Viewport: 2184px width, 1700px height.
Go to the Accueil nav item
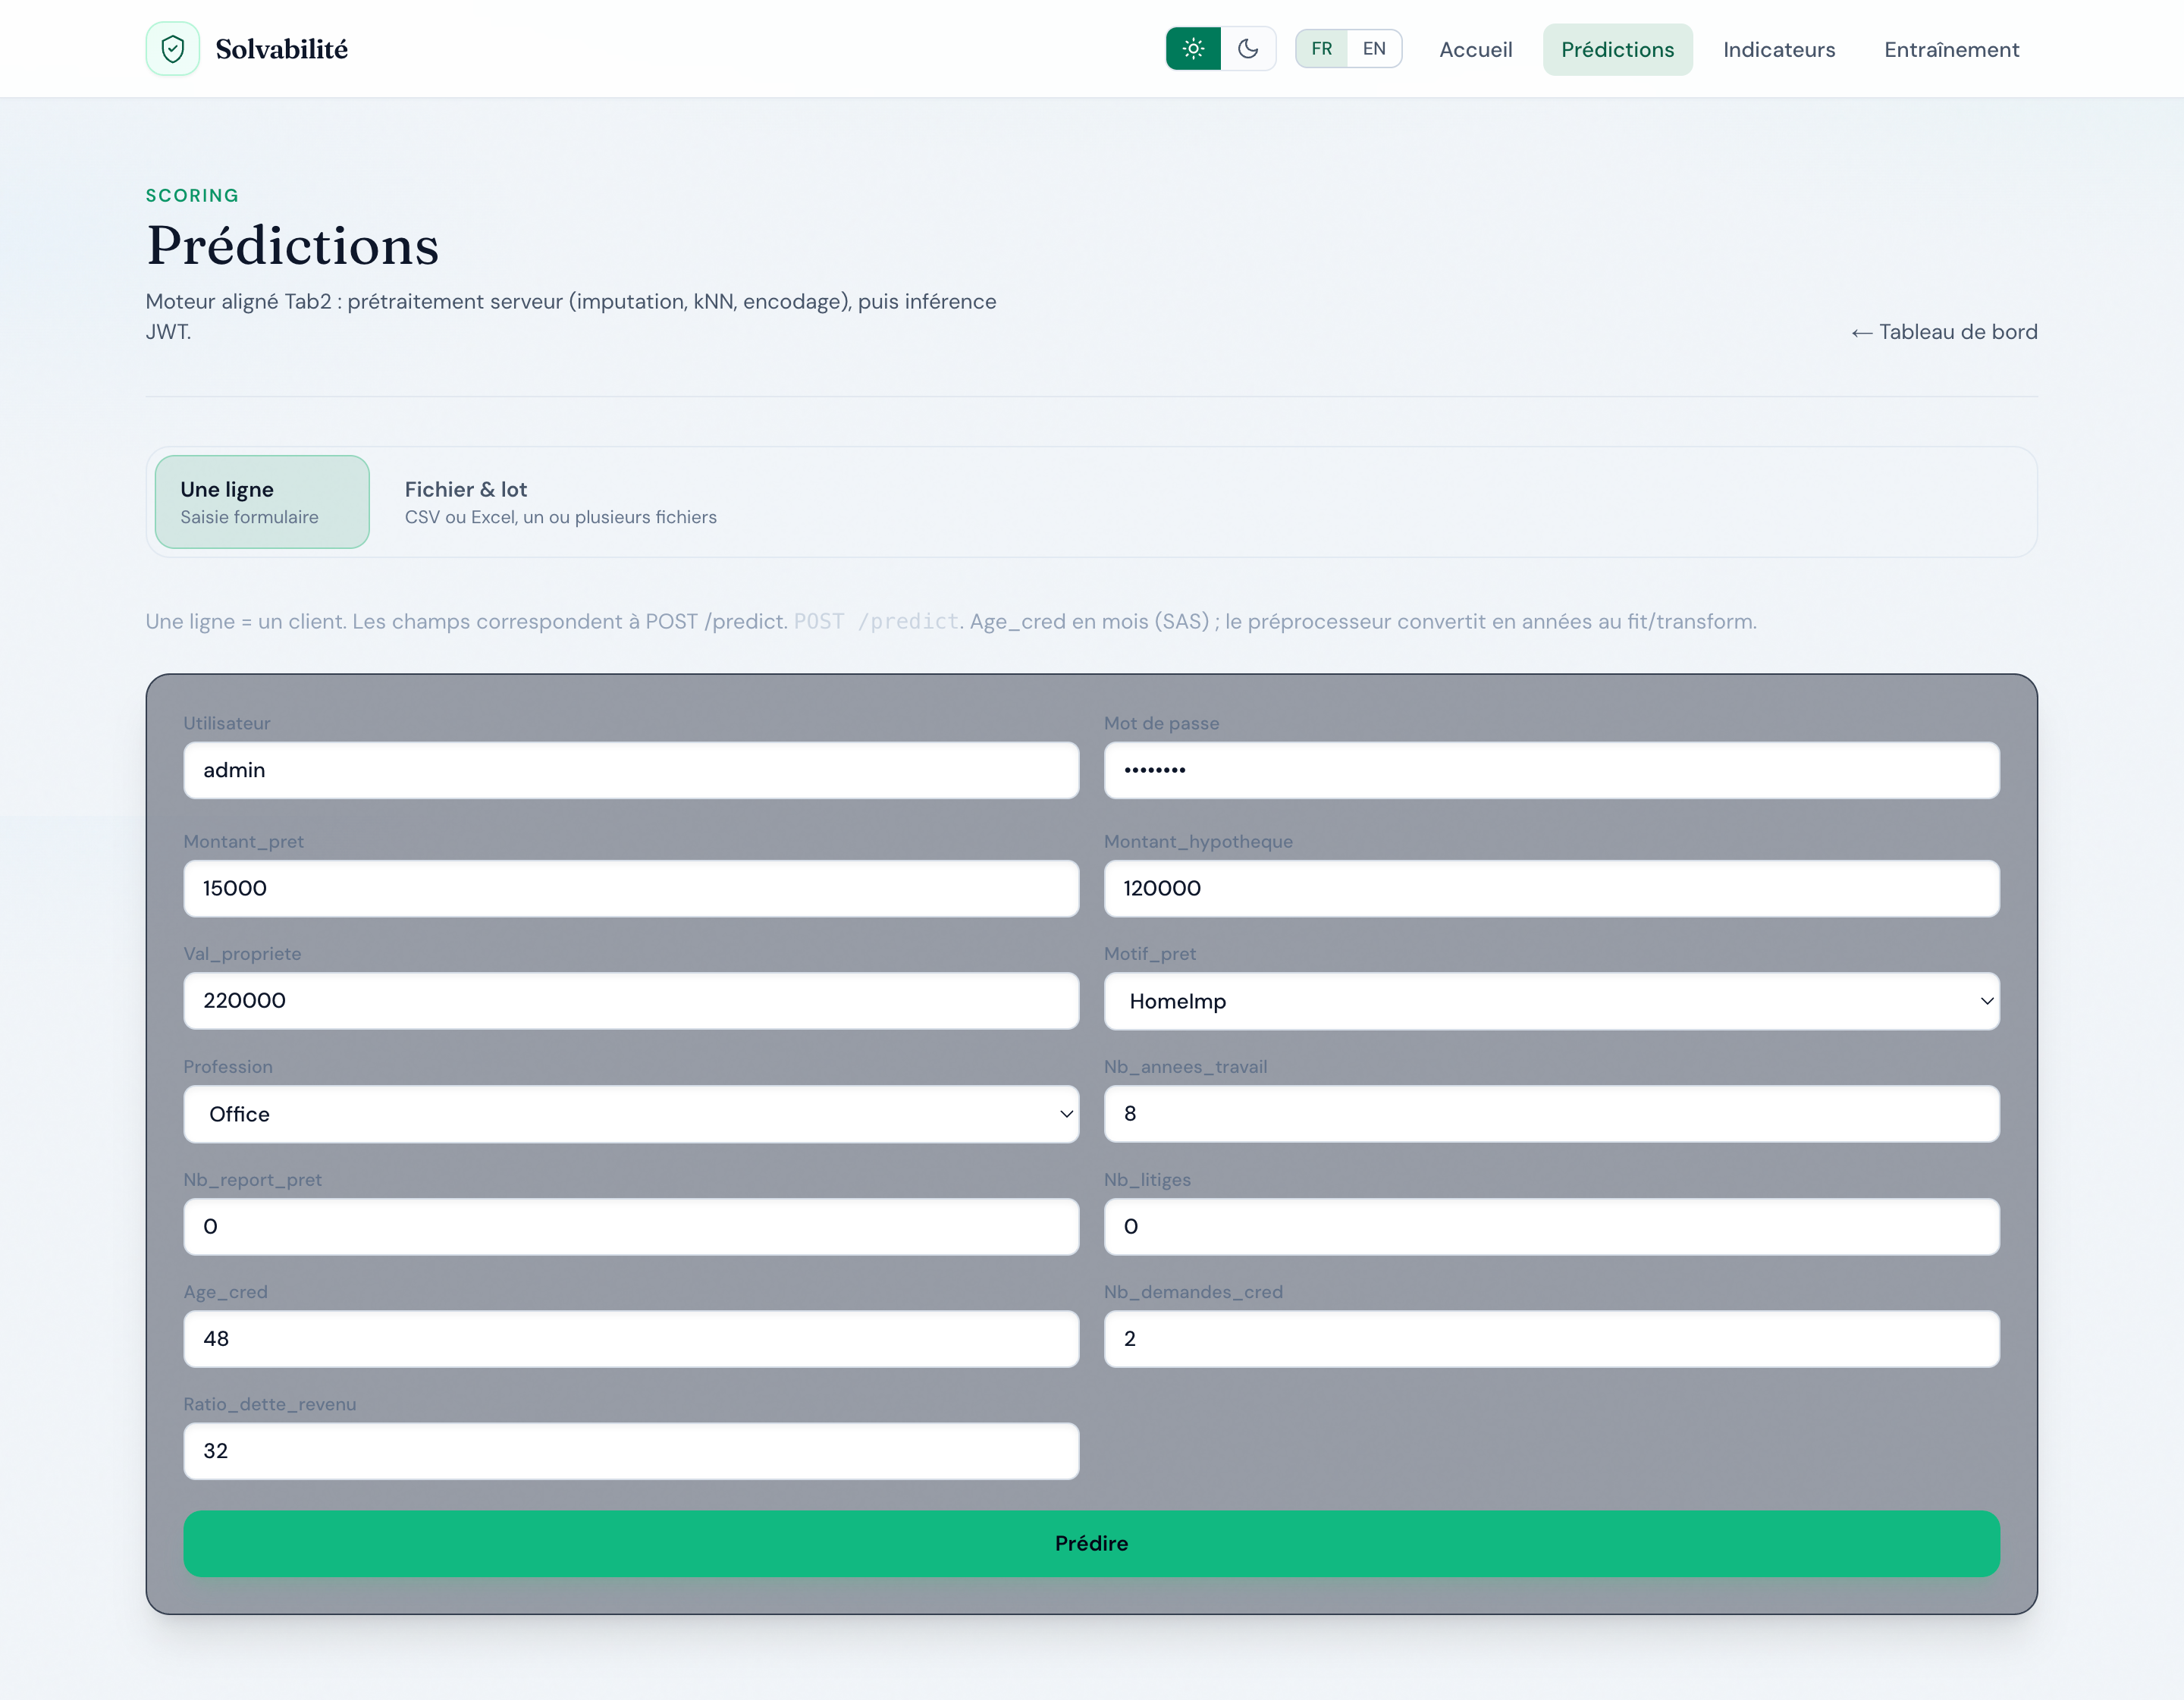(x=1475, y=50)
